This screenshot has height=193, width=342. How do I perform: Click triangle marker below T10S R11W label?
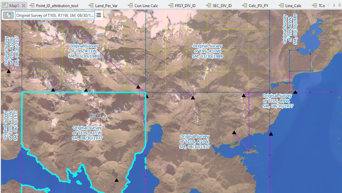pos(117,180)
